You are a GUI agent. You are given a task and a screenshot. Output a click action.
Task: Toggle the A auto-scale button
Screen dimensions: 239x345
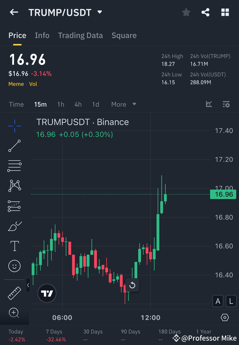218,301
